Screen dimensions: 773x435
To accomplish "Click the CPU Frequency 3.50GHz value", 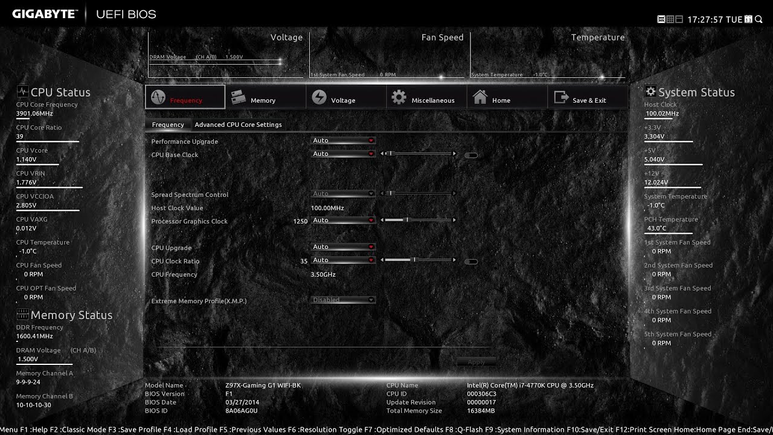I will (x=323, y=274).
